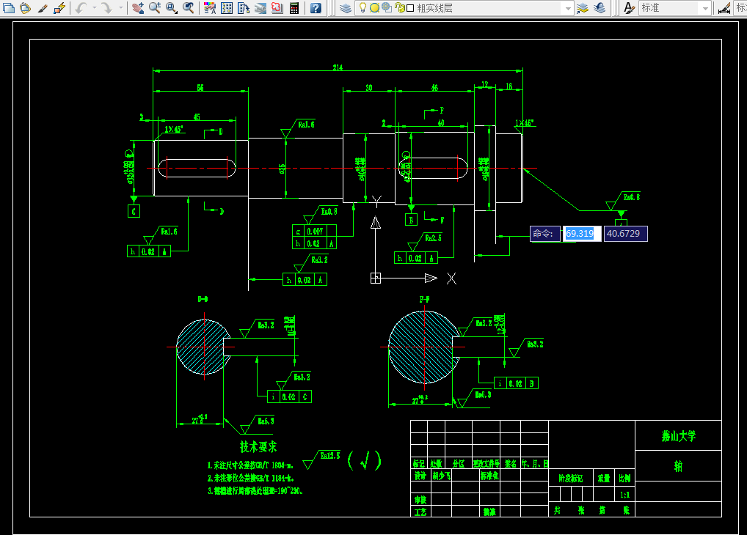The width and height of the screenshot is (747, 535).
Task: Click the Layer Previous icon
Action: pyautogui.click(x=600, y=7)
